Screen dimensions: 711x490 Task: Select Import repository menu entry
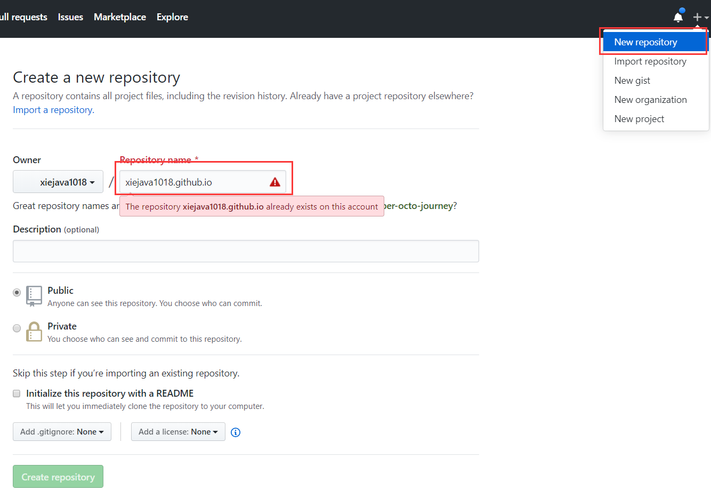coord(650,61)
